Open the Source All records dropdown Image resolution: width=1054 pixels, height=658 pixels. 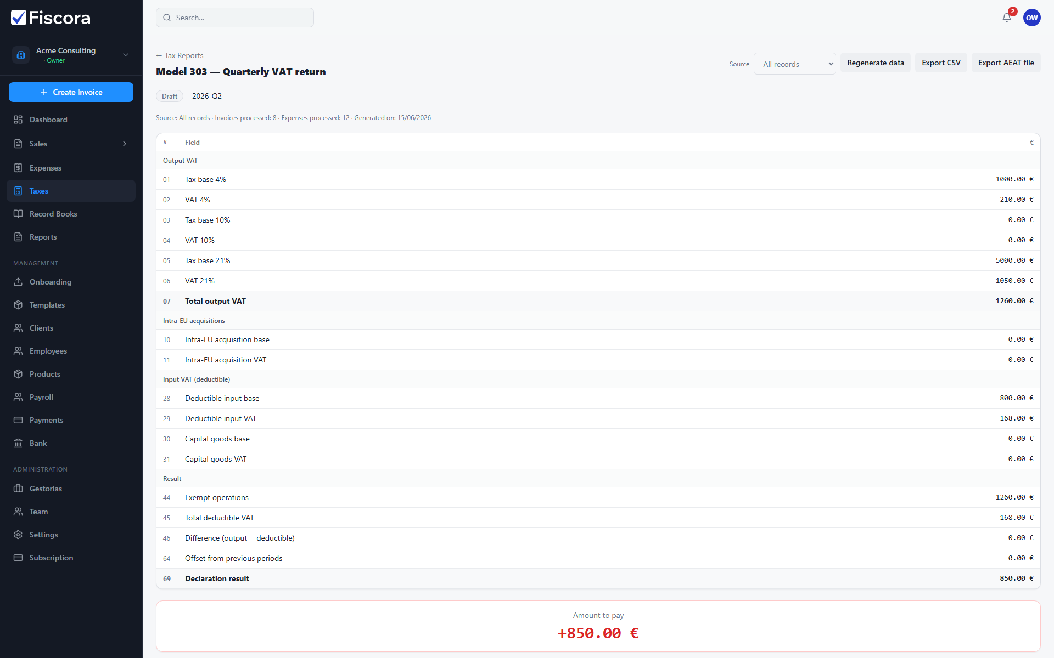coord(794,64)
